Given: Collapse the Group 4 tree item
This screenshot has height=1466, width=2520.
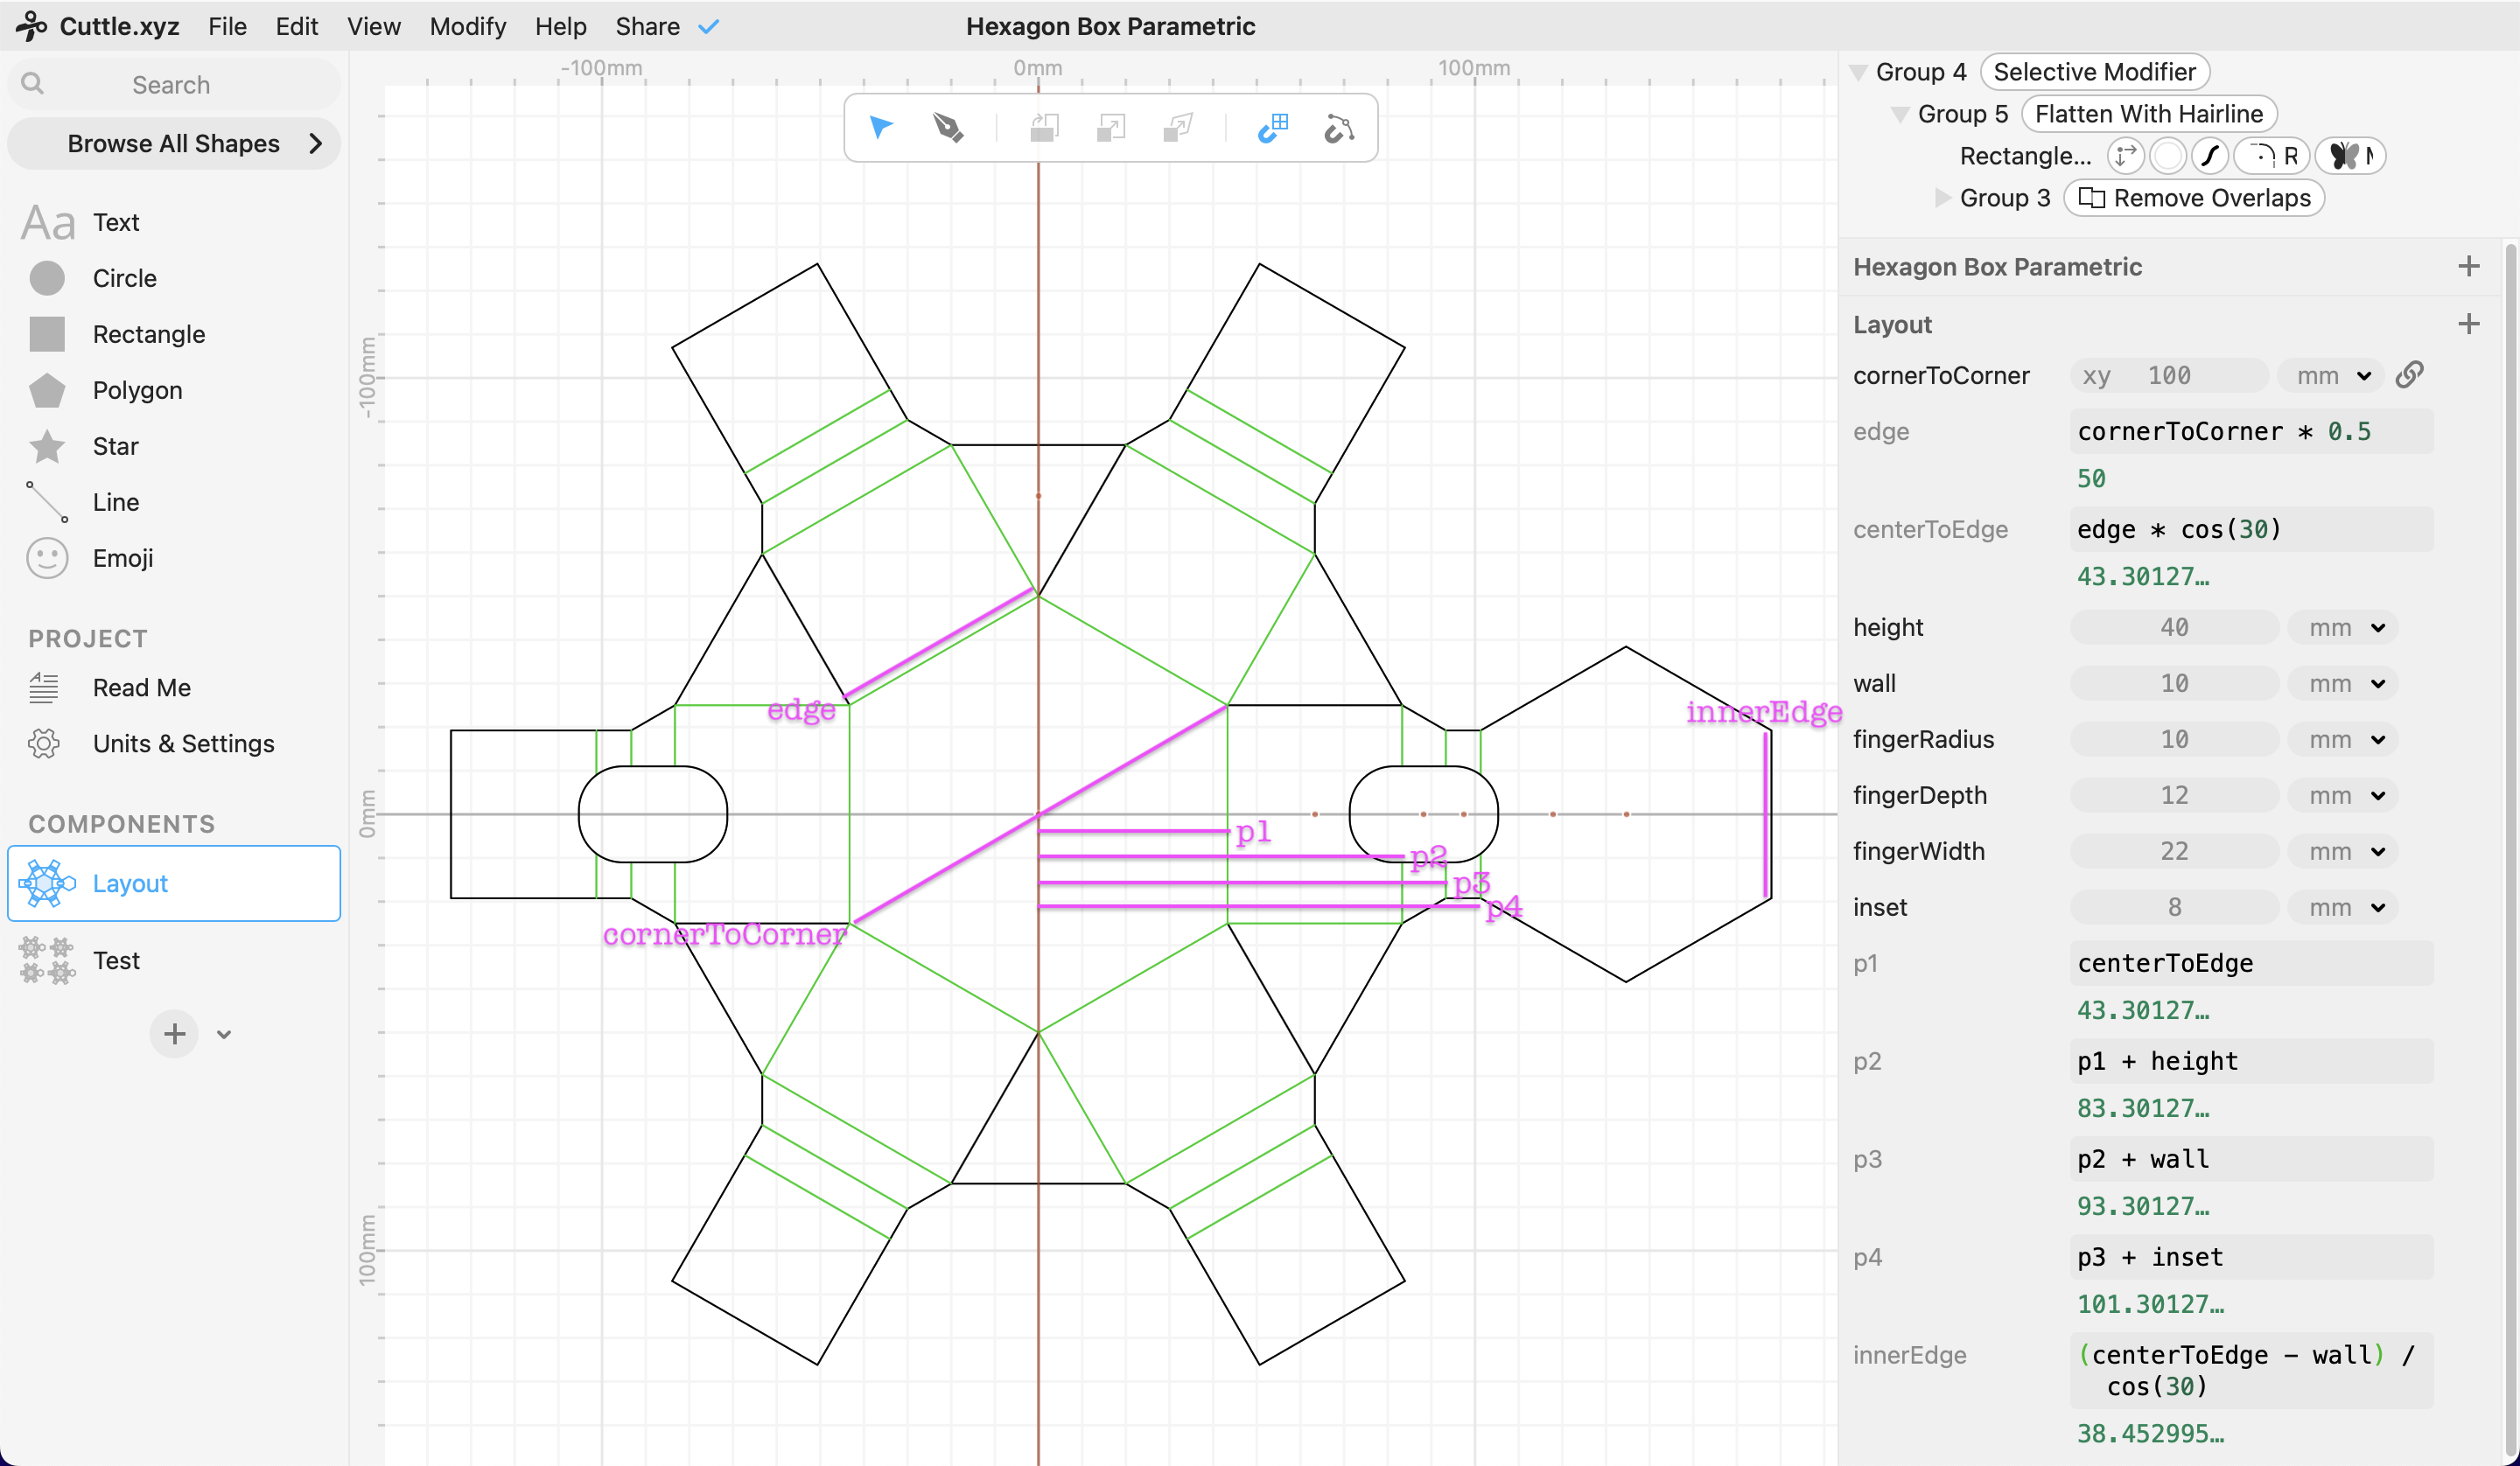Looking at the screenshot, I should [x=1858, y=72].
